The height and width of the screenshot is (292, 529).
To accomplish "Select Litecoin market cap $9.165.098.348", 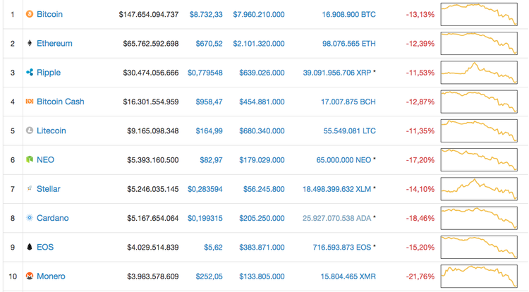I will [153, 130].
